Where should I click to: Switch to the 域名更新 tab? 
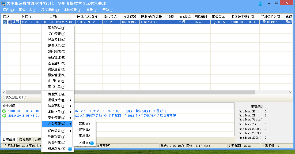pyautogui.click(x=25, y=139)
